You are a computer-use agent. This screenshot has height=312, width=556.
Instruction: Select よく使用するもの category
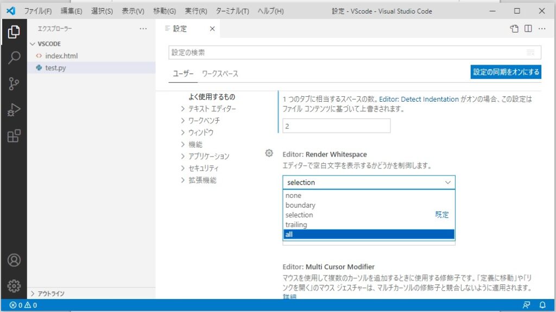click(x=212, y=97)
